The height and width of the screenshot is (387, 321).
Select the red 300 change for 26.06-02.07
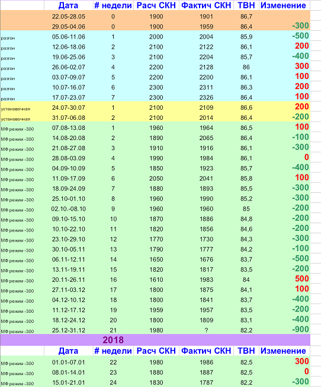302,66
